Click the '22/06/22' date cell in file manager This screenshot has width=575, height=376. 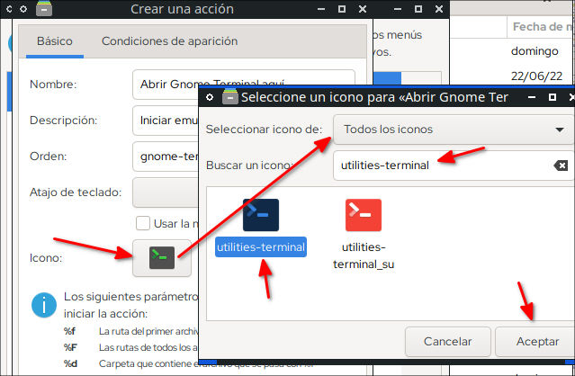(536, 76)
